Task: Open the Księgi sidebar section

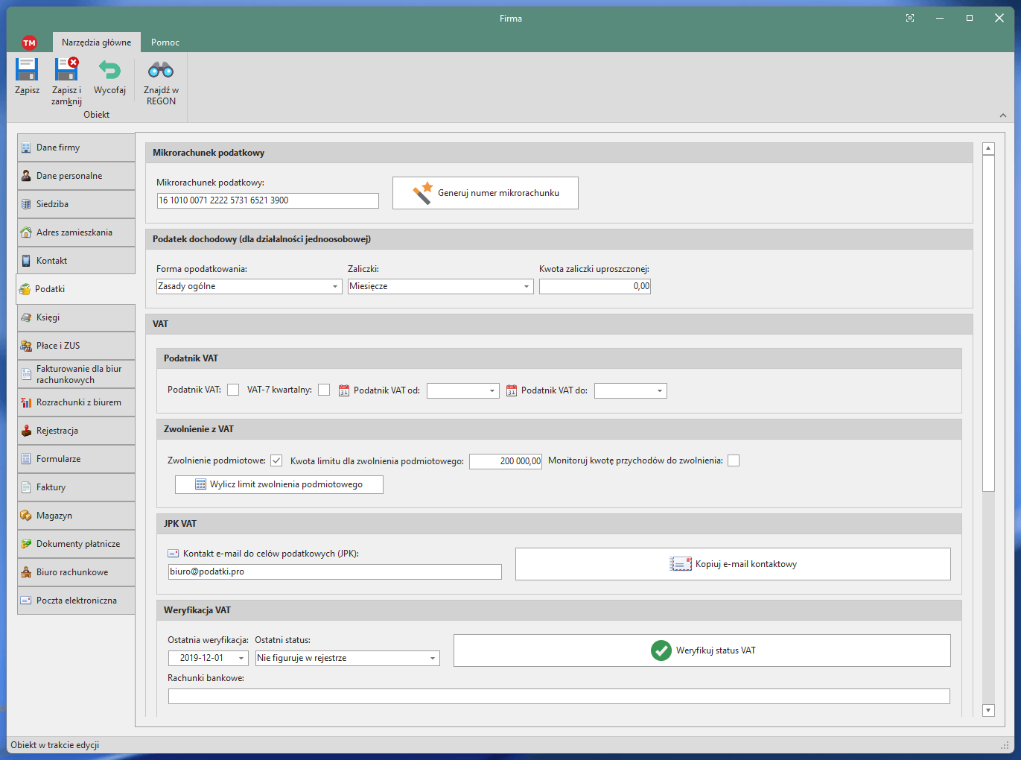Action: 76,317
